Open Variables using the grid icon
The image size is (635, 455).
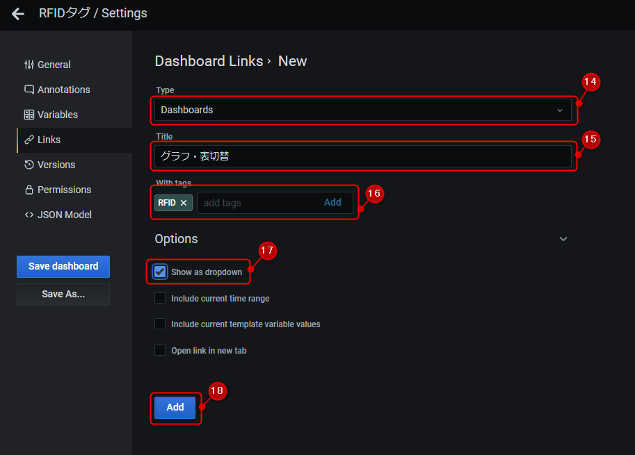pos(29,115)
